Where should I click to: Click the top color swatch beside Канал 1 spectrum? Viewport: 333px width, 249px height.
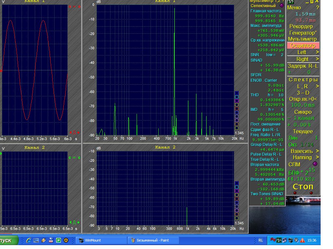pyautogui.click(x=237, y=93)
